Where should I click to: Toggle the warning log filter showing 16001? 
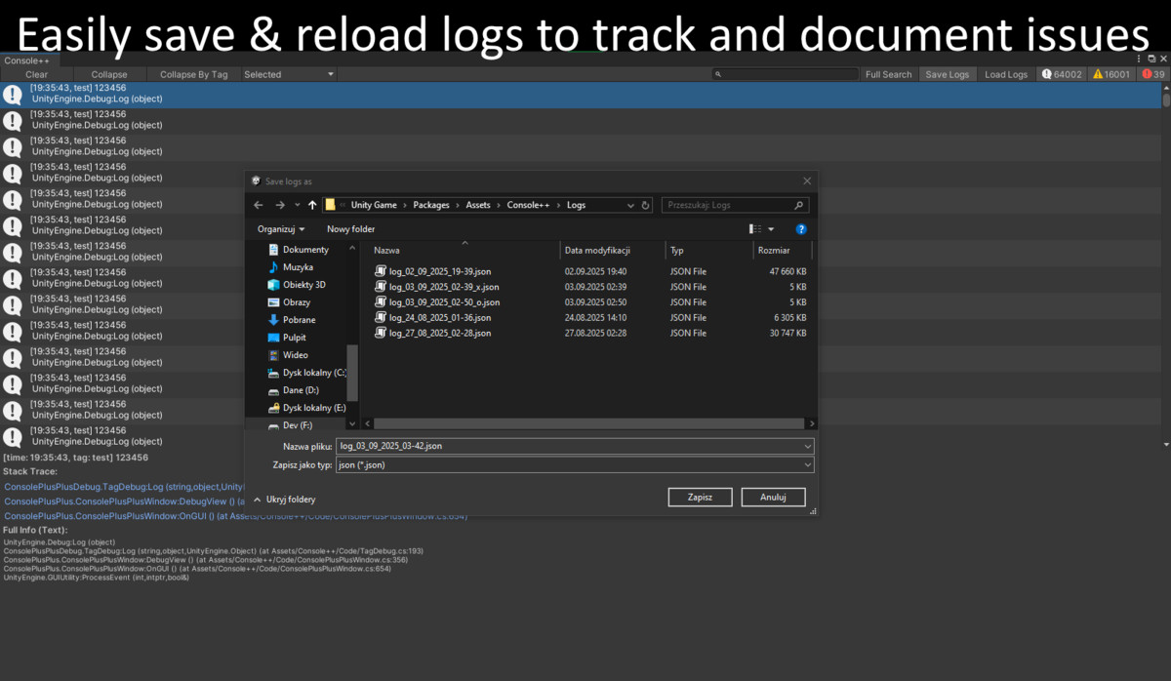pos(1112,74)
